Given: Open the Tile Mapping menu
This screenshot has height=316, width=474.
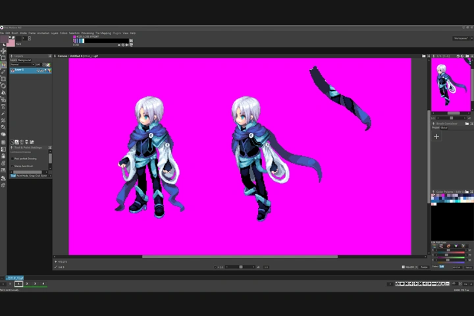Looking at the screenshot, I should 103,34.
